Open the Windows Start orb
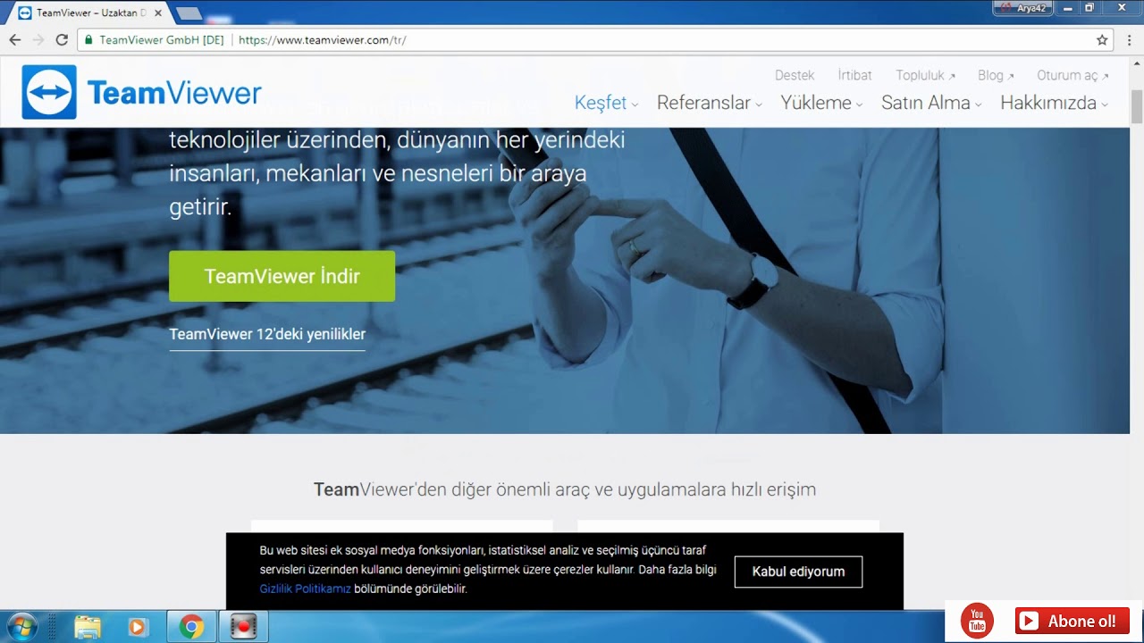This screenshot has height=643, width=1144. (21, 627)
